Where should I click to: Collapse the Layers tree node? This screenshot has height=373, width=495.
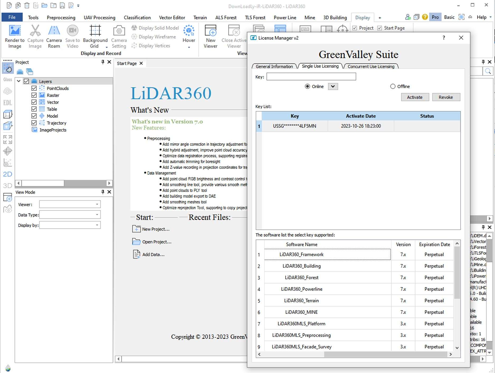pos(19,81)
